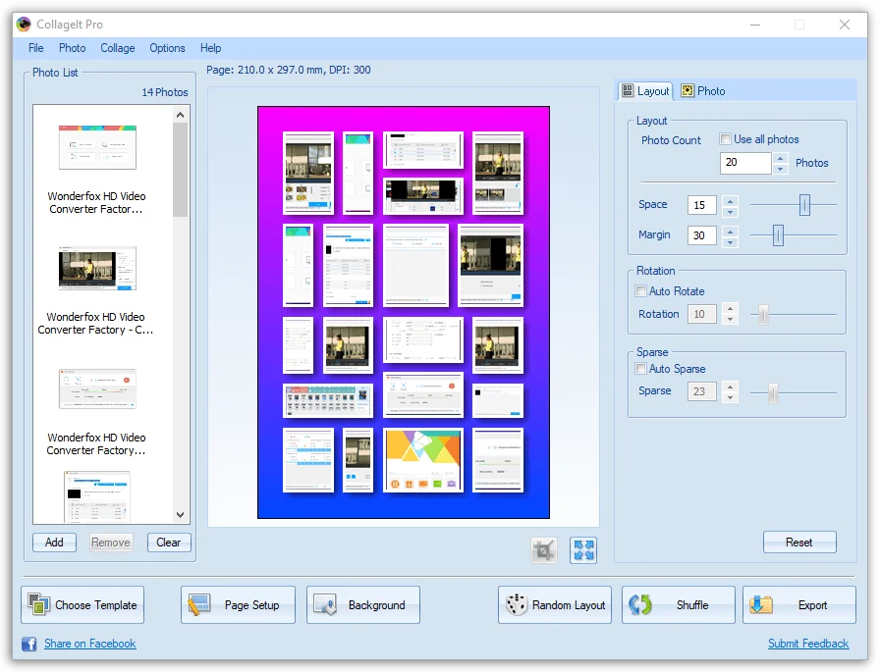Click the Rotation slider handle
The width and height of the screenshot is (880, 672).
(x=763, y=315)
